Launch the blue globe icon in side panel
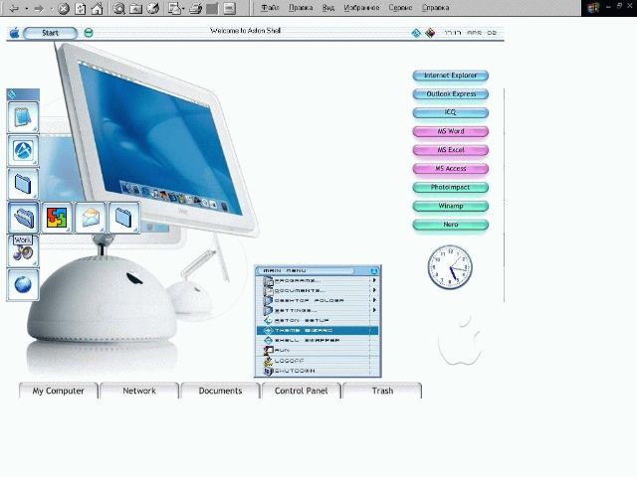 pos(23,285)
